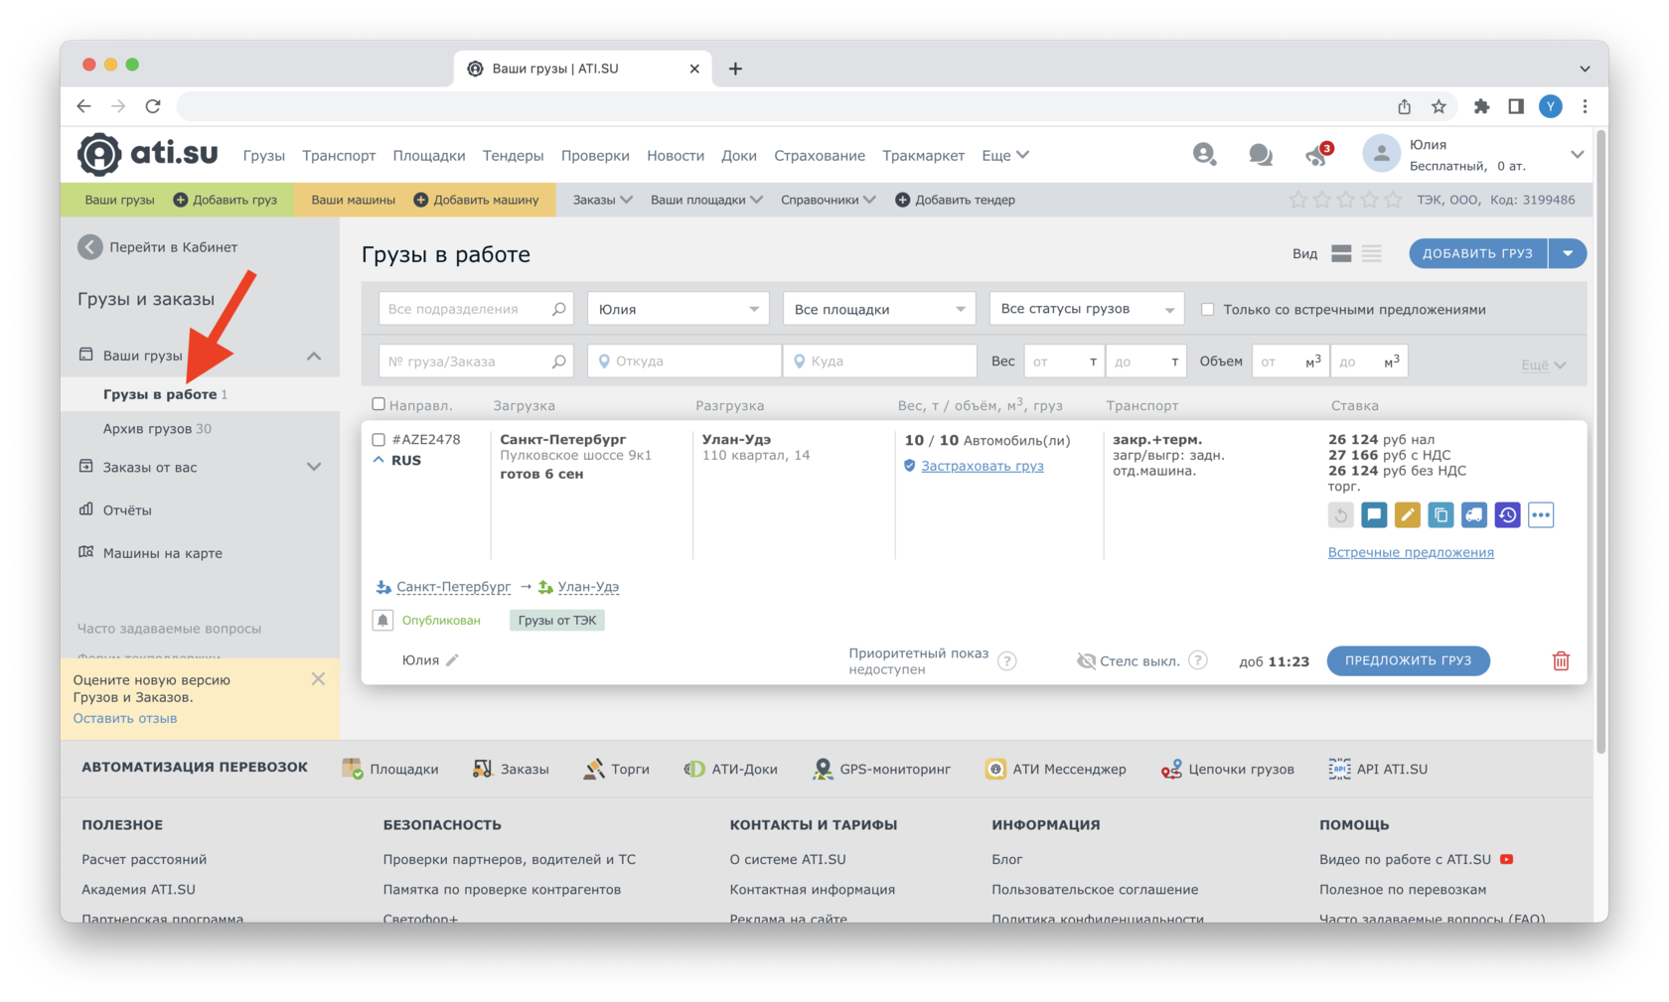Toggle Стелс выкл. stealth mode
The image size is (1669, 1002).
1129,660
